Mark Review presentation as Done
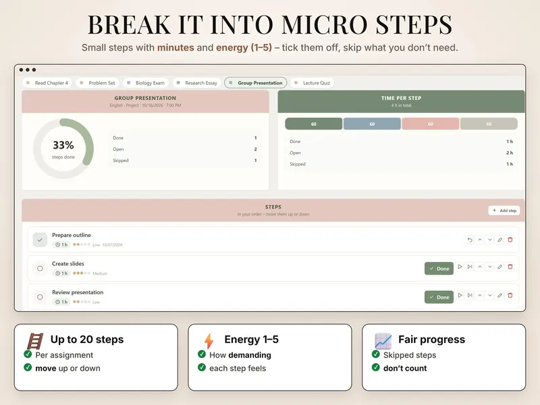 (x=439, y=297)
